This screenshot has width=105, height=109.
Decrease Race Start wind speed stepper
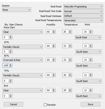click(x=91, y=33)
